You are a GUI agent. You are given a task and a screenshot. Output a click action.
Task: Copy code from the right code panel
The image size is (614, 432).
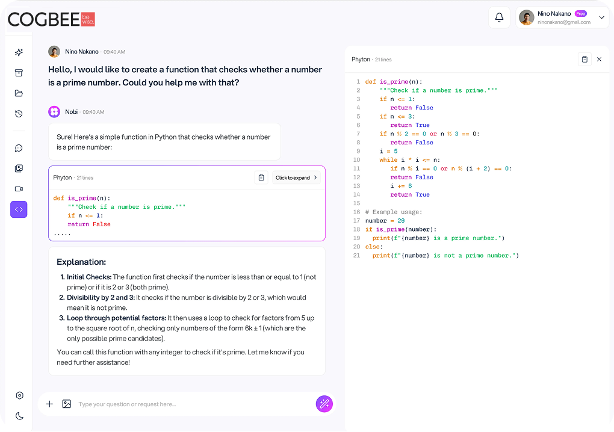tap(585, 60)
